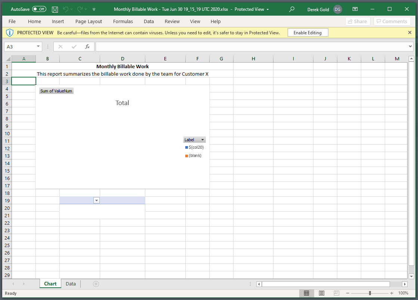Switch to the Data sheet tab

pos(71,284)
